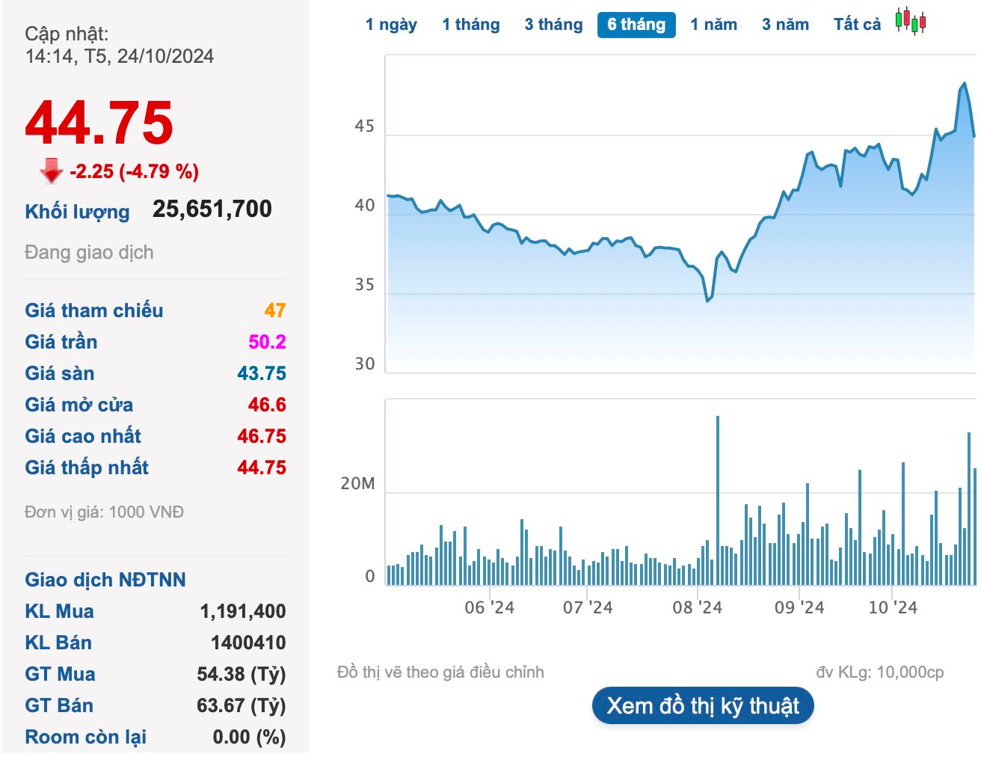Screen dimensions: 981x763
Task: Click the change value -2.25 (-4.79 %)
Action: point(135,171)
